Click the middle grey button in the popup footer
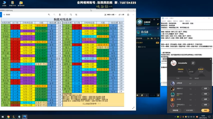Image resolution: width=213 pixels, height=119 pixels. pyautogui.click(x=189, y=110)
